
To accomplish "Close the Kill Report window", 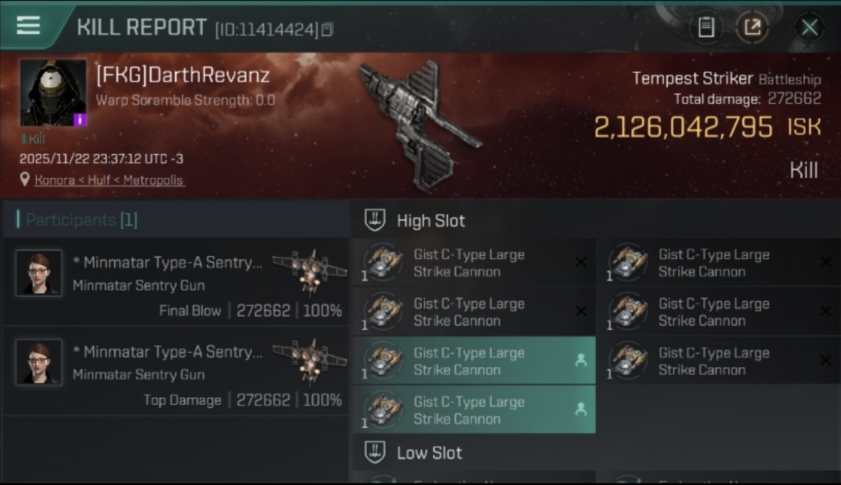I will [x=809, y=27].
